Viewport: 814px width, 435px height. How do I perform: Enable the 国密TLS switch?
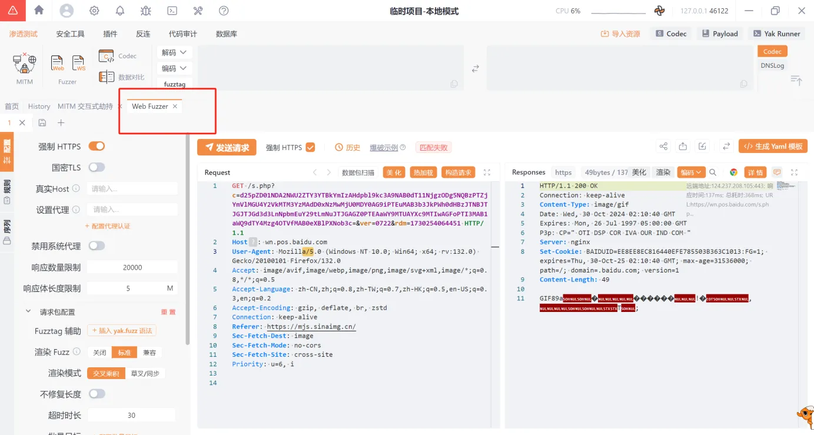tap(97, 167)
